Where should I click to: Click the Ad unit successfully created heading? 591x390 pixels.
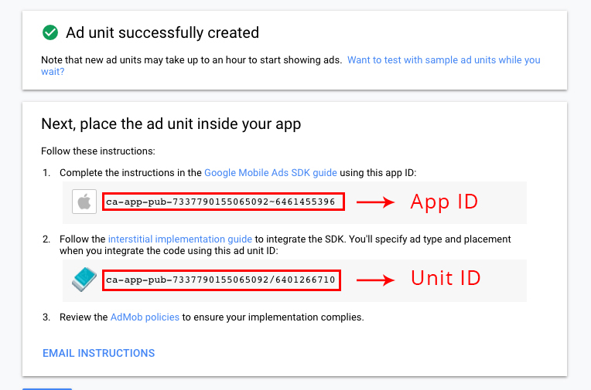[x=162, y=32]
